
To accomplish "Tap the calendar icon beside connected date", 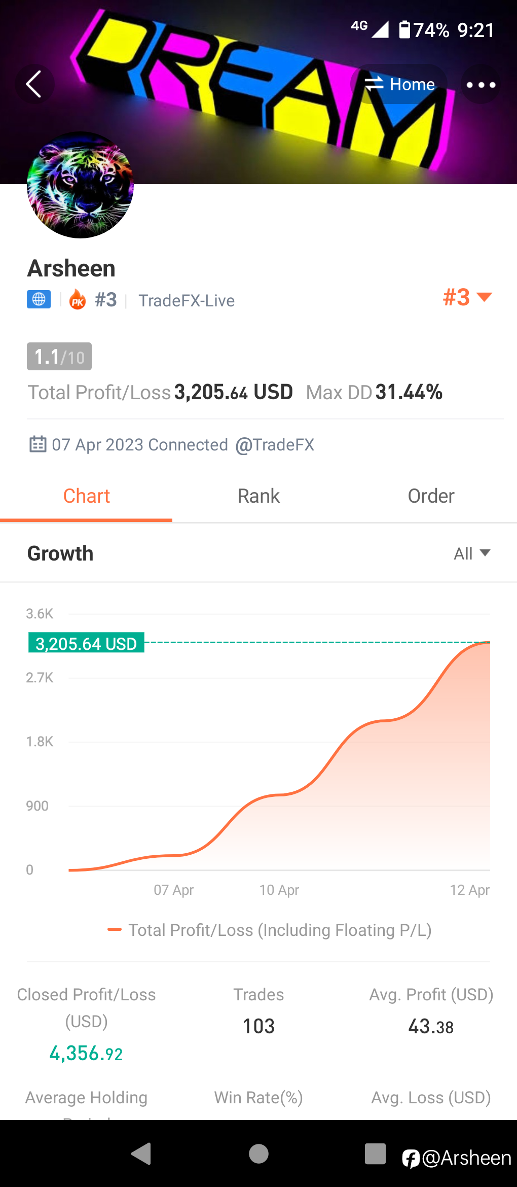I will [38, 444].
